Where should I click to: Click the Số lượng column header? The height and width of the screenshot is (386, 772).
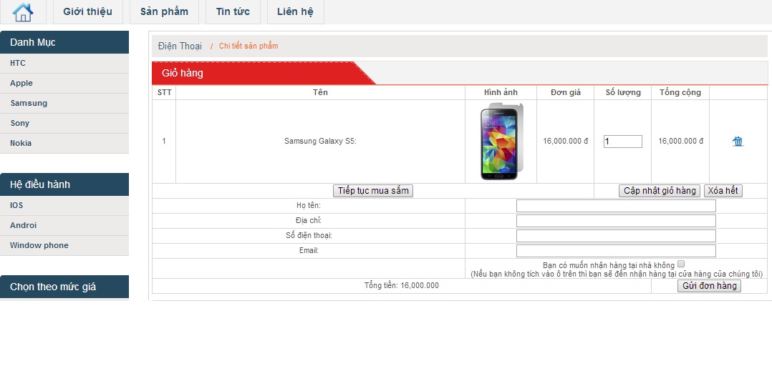(623, 92)
